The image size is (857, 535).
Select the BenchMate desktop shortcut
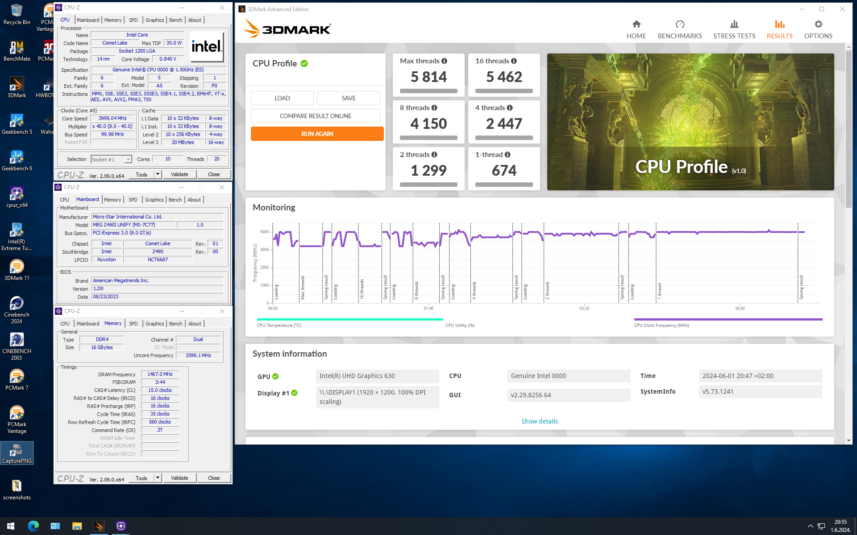pos(17,51)
